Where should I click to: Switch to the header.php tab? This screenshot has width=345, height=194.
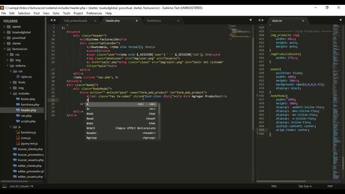point(113,20)
